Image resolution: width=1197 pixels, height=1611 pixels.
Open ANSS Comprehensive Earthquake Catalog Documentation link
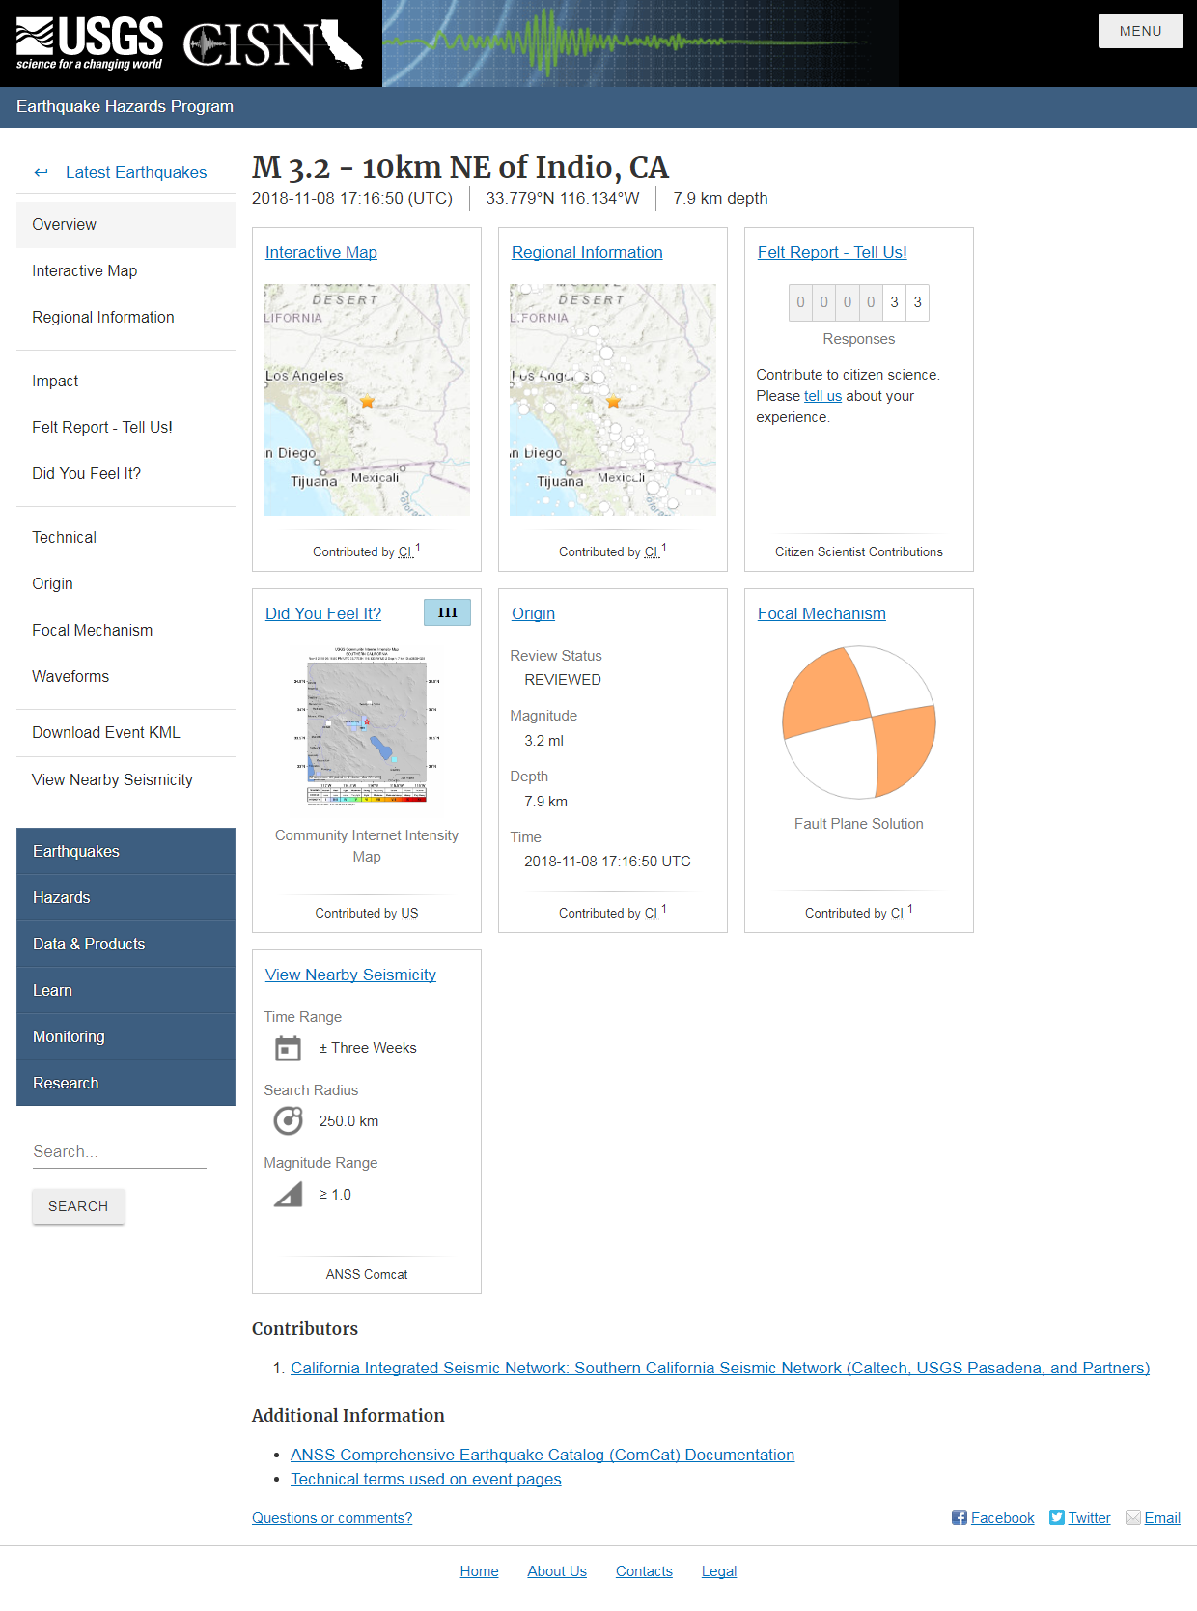point(543,1455)
